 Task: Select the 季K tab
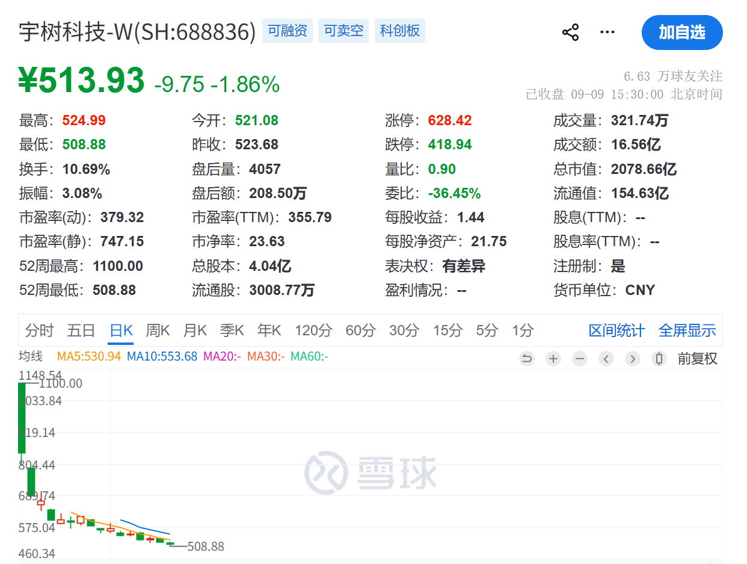[x=232, y=330]
